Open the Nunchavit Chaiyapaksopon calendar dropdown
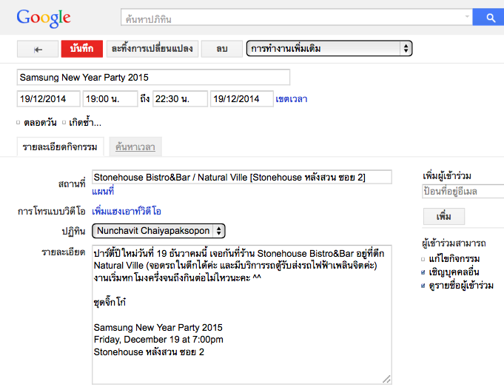Viewport: 504px width, 390px height. [x=158, y=231]
